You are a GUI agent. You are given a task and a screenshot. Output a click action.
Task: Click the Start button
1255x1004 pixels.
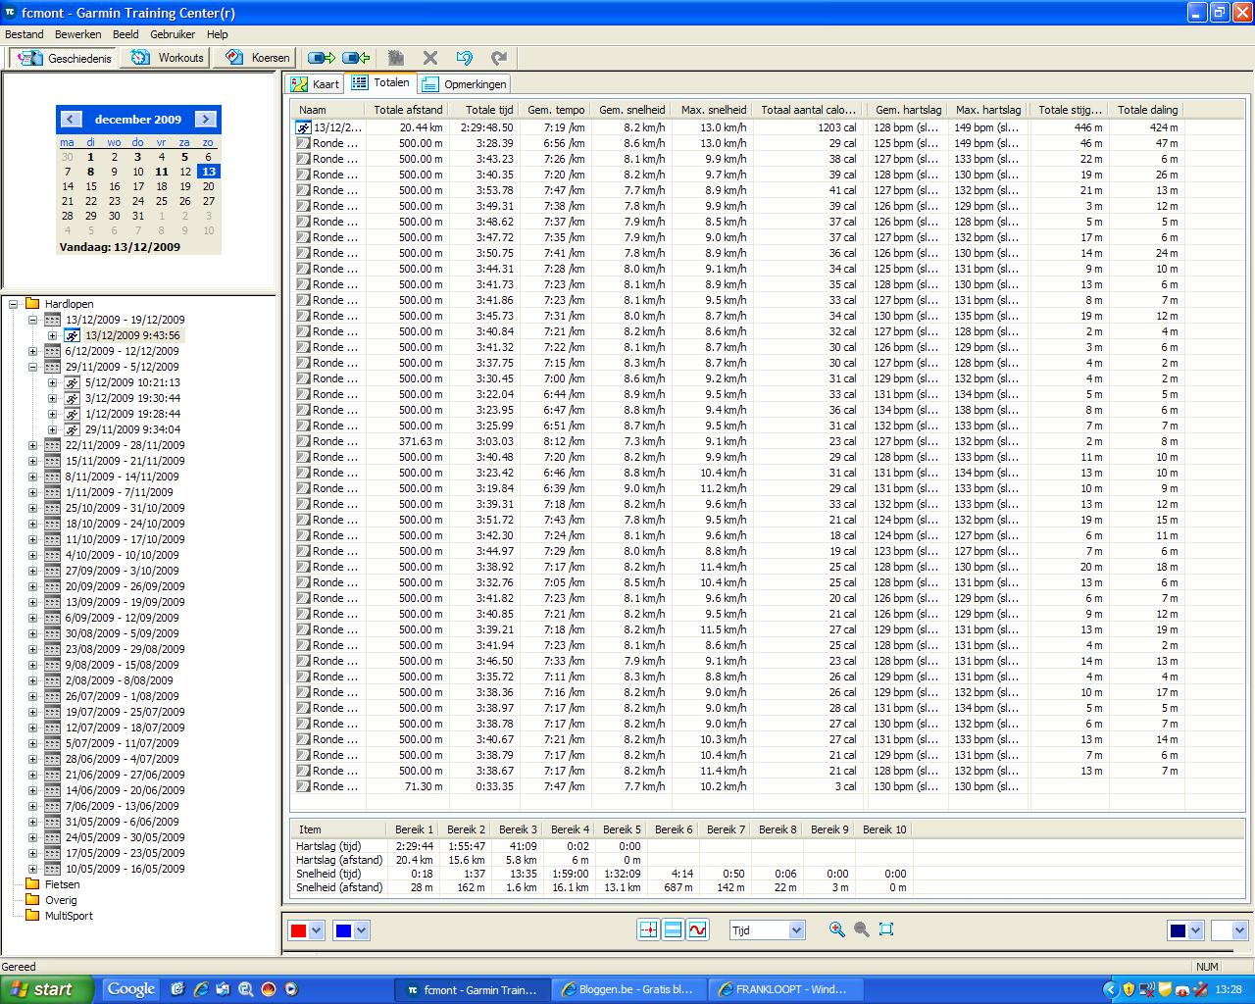point(47,989)
